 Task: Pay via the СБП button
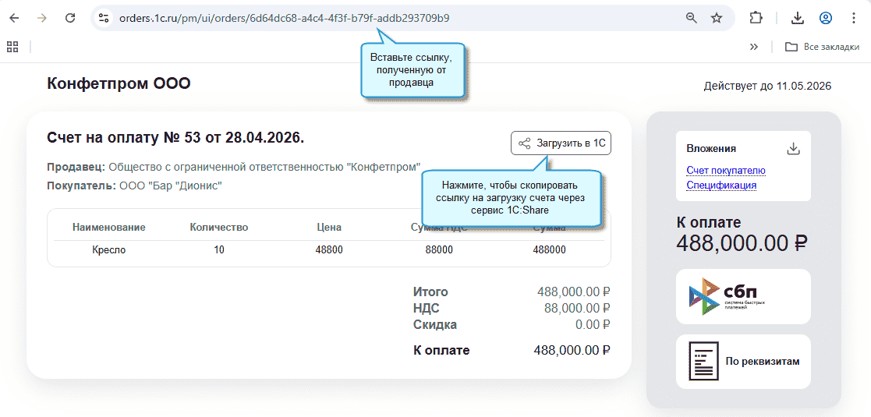743,296
